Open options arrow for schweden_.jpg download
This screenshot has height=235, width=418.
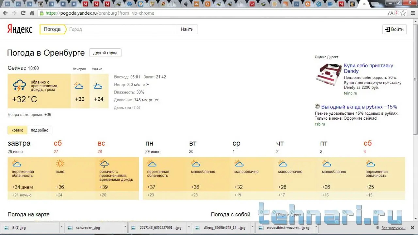125,227
